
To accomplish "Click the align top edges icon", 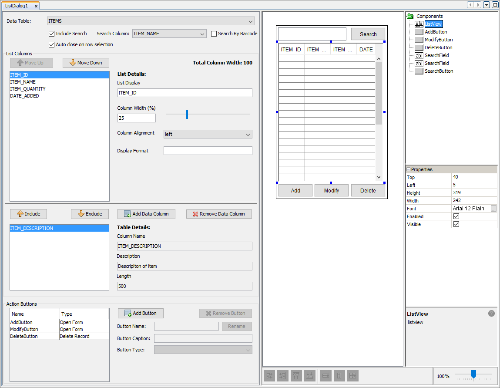I will tap(296, 375).
